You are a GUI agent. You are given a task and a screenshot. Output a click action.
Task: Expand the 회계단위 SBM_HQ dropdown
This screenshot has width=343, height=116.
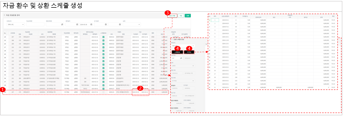[23, 24]
